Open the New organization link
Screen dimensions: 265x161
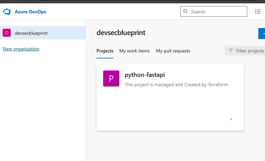tap(21, 49)
